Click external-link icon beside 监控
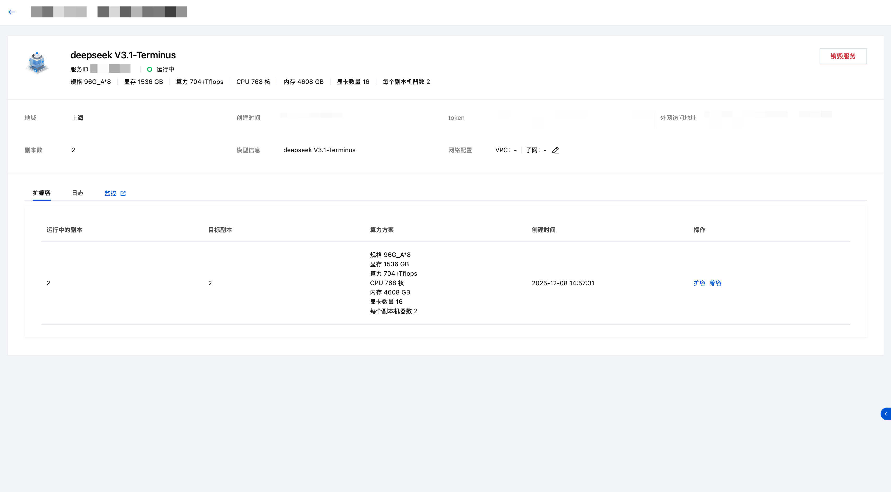891x492 pixels. [123, 193]
